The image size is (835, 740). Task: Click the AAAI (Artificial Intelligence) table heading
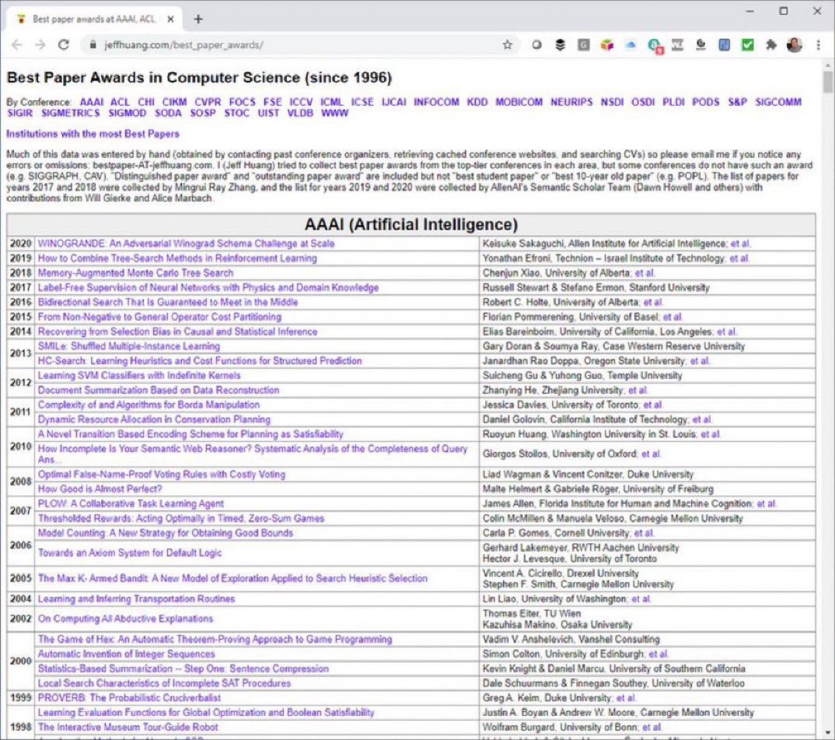[x=411, y=224]
